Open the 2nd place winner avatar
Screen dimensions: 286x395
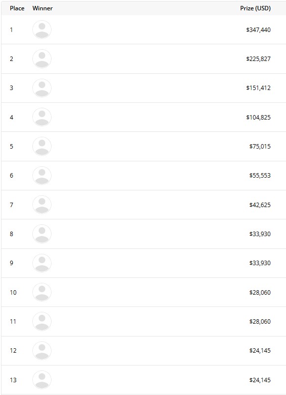[x=42, y=59]
